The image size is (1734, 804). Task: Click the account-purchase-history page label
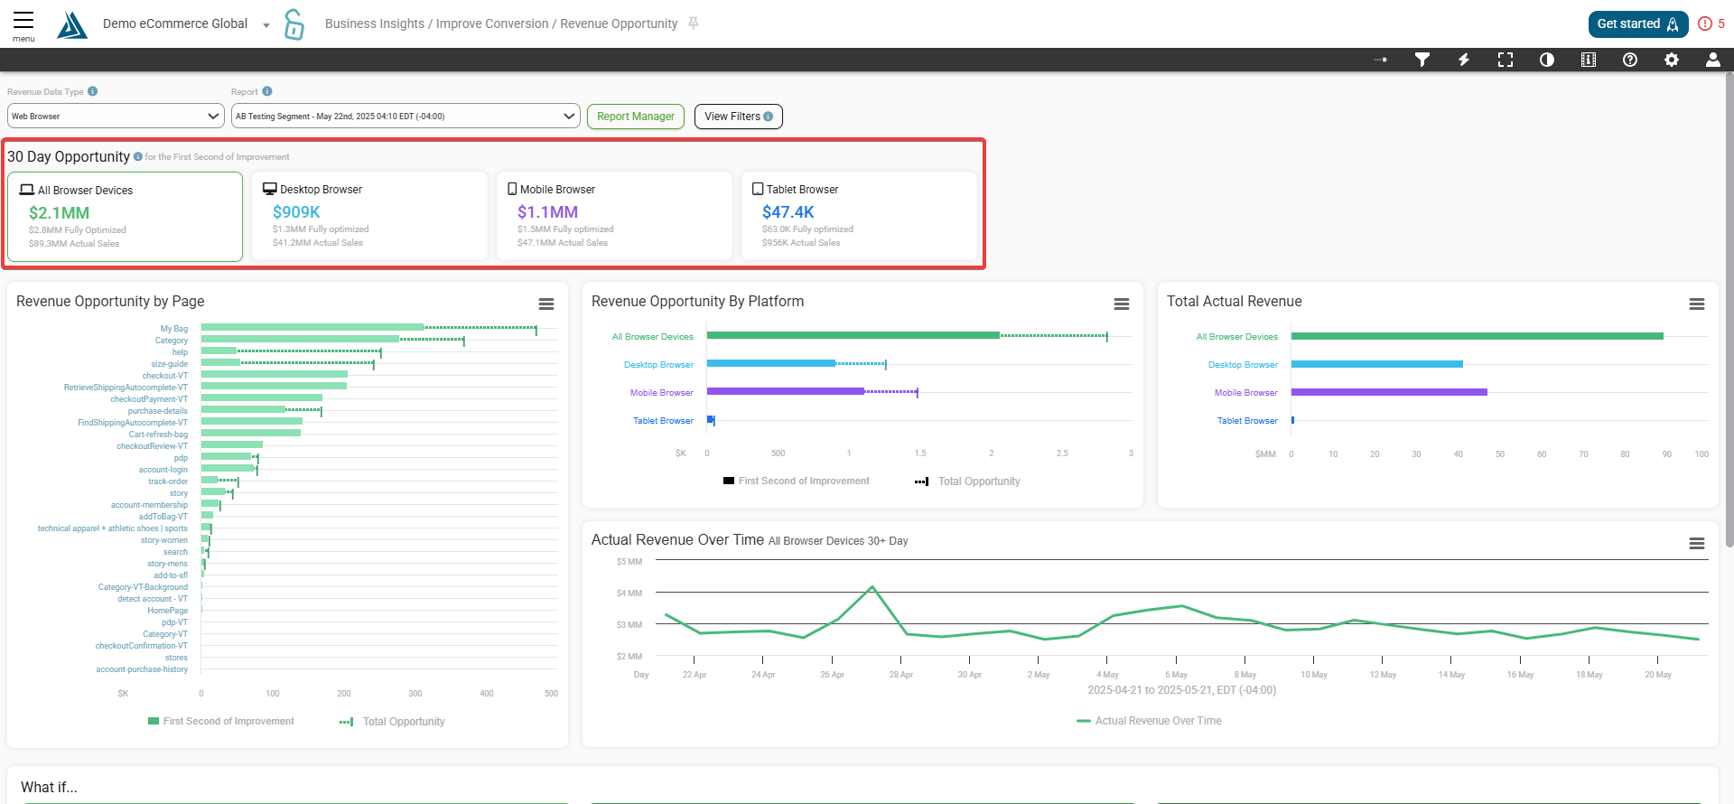pyautogui.click(x=142, y=669)
